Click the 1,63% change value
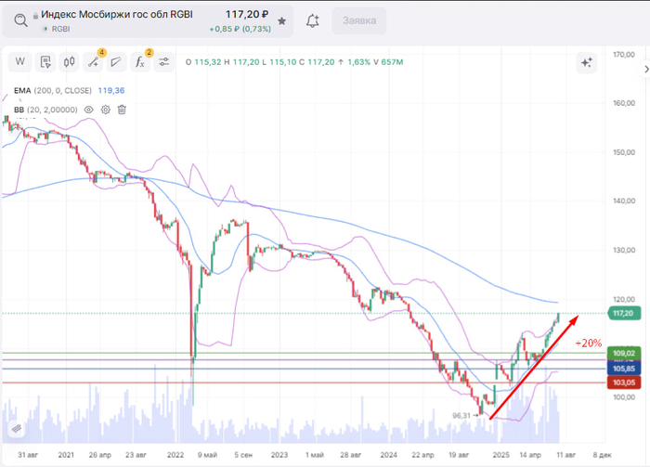This screenshot has height=467, width=650. [x=359, y=62]
